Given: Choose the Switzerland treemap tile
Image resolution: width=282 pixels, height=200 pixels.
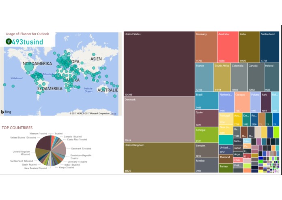Looking at the screenshot, I should coord(269,47).
